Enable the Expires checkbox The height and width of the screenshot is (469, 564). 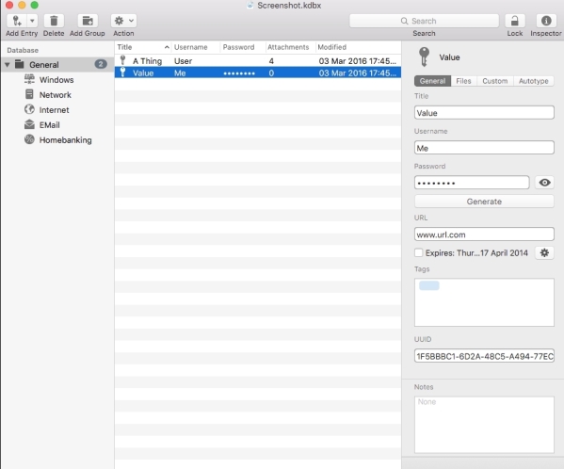coord(418,252)
